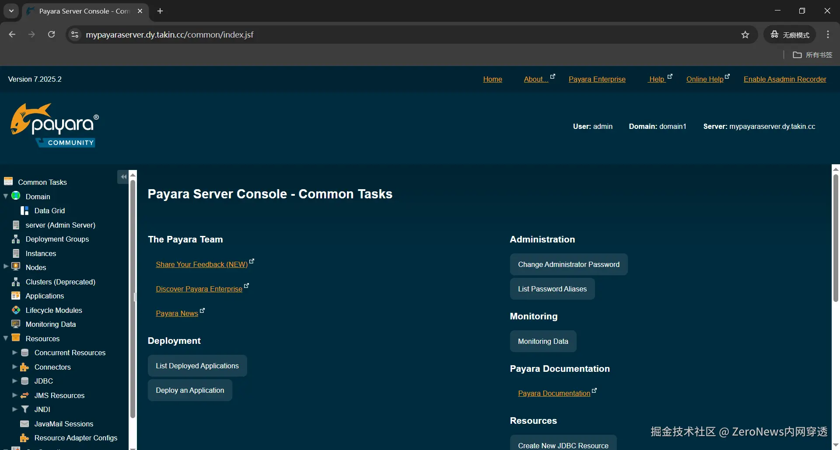The image size is (840, 450).
Task: Click the Payara Community logo
Action: pos(55,125)
